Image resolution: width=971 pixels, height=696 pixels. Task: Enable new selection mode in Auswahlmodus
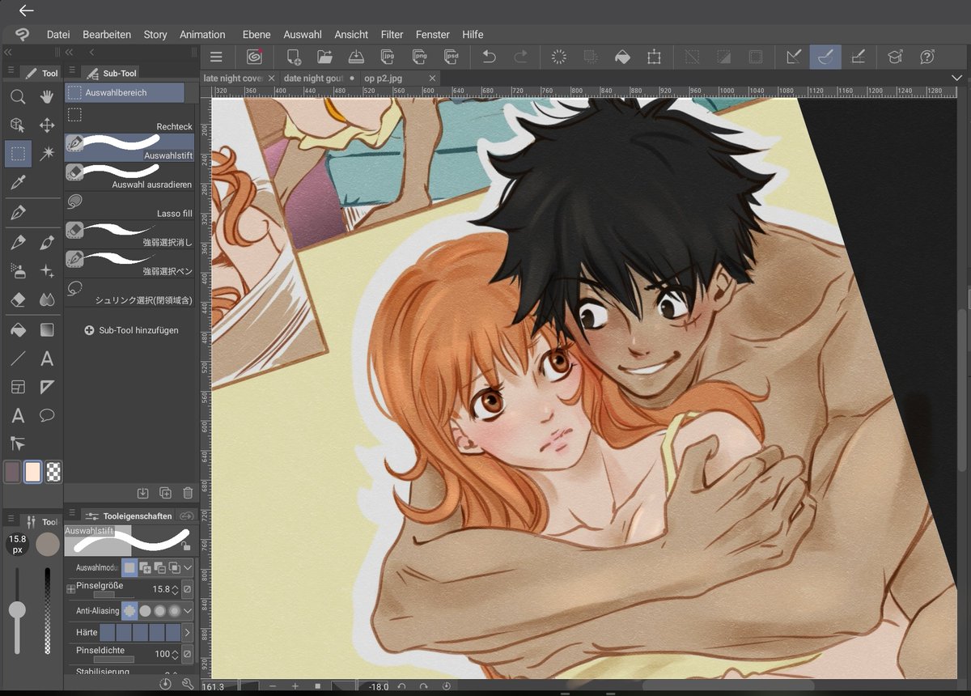pos(129,568)
